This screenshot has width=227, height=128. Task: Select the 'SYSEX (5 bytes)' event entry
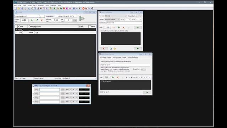coord(106,81)
